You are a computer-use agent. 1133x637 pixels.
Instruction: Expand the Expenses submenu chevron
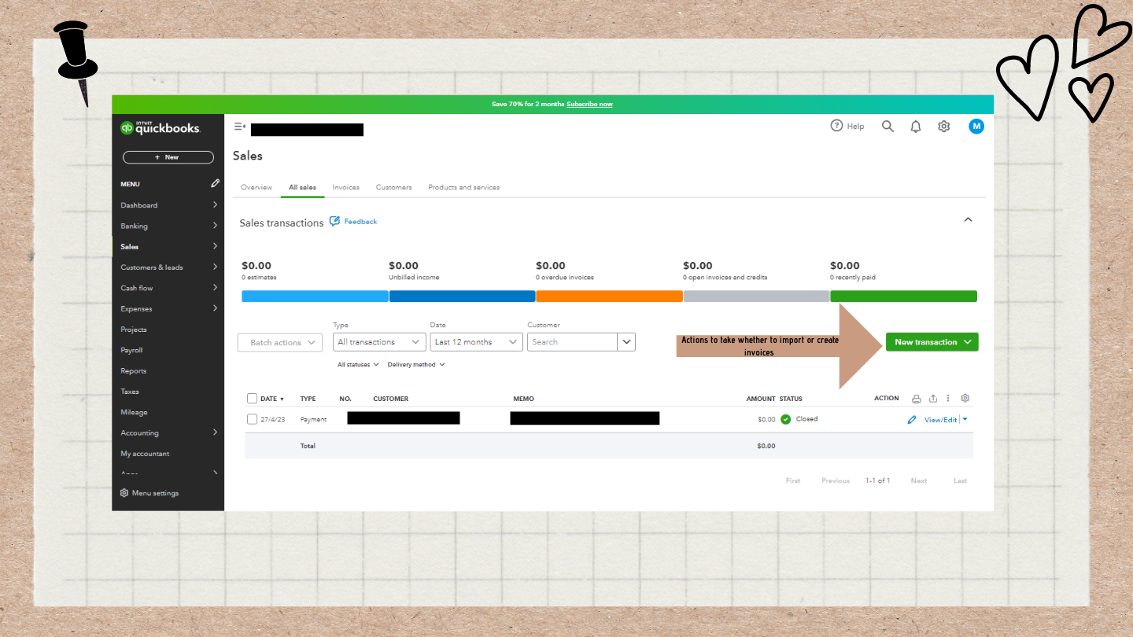pyautogui.click(x=215, y=308)
